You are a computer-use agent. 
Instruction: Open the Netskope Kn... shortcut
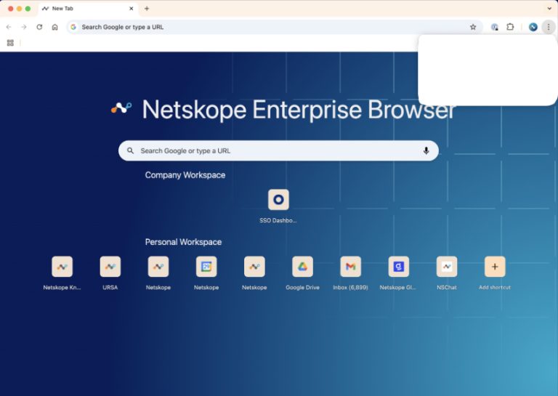point(62,273)
